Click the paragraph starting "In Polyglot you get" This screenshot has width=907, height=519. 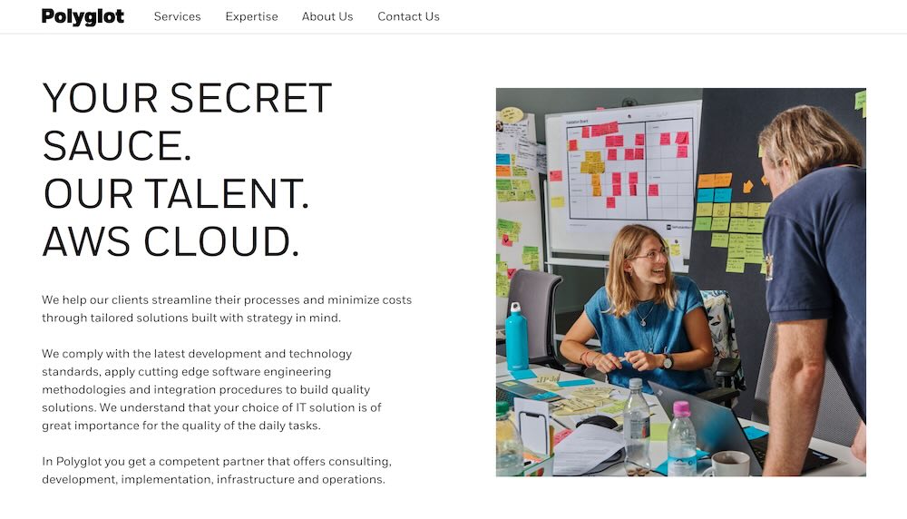(217, 470)
